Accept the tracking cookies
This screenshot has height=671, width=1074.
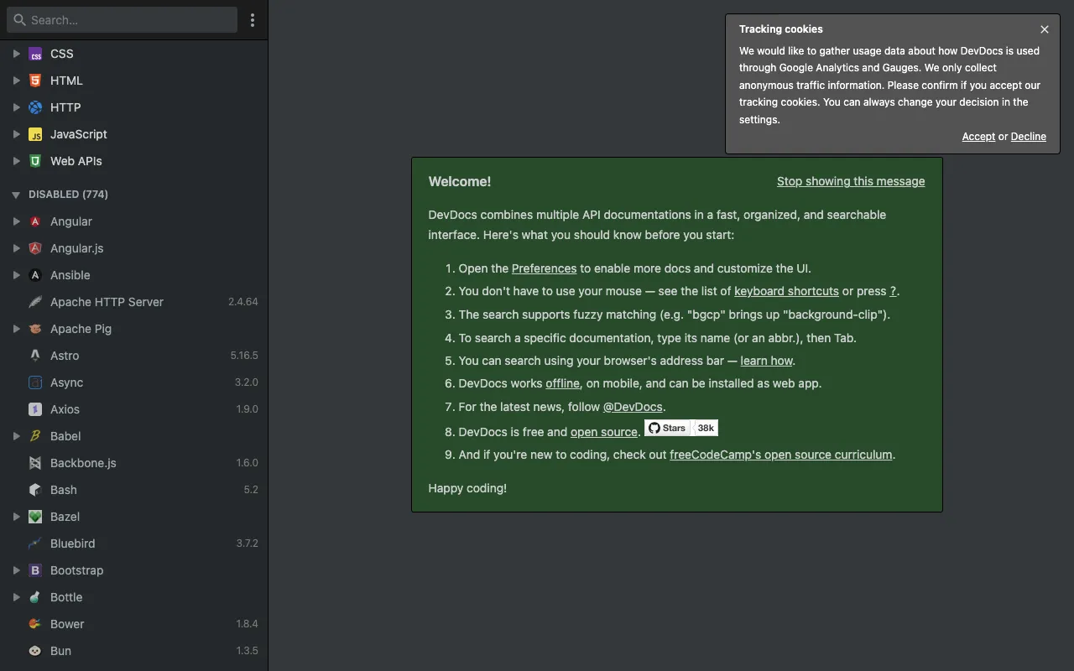(x=978, y=136)
